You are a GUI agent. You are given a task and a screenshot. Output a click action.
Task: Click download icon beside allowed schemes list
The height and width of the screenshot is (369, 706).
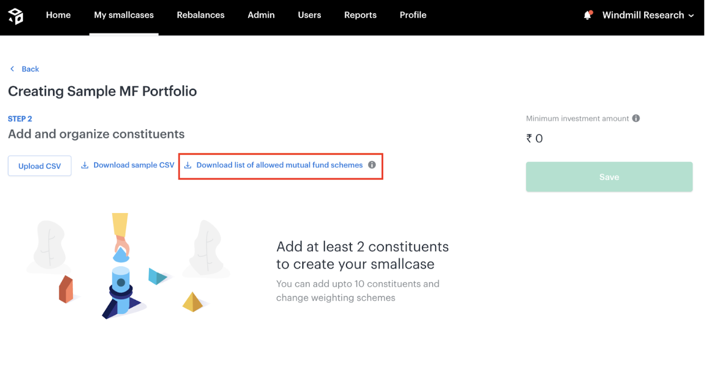point(188,165)
